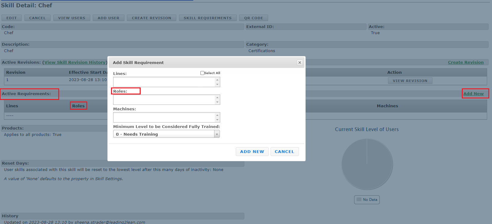Click the Lines list scroll-down arrow
Image resolution: width=492 pixels, height=224 pixels.
coord(217,84)
